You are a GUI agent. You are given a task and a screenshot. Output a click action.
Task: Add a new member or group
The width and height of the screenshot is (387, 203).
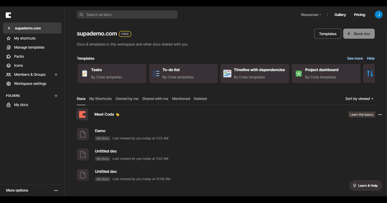click(x=56, y=74)
